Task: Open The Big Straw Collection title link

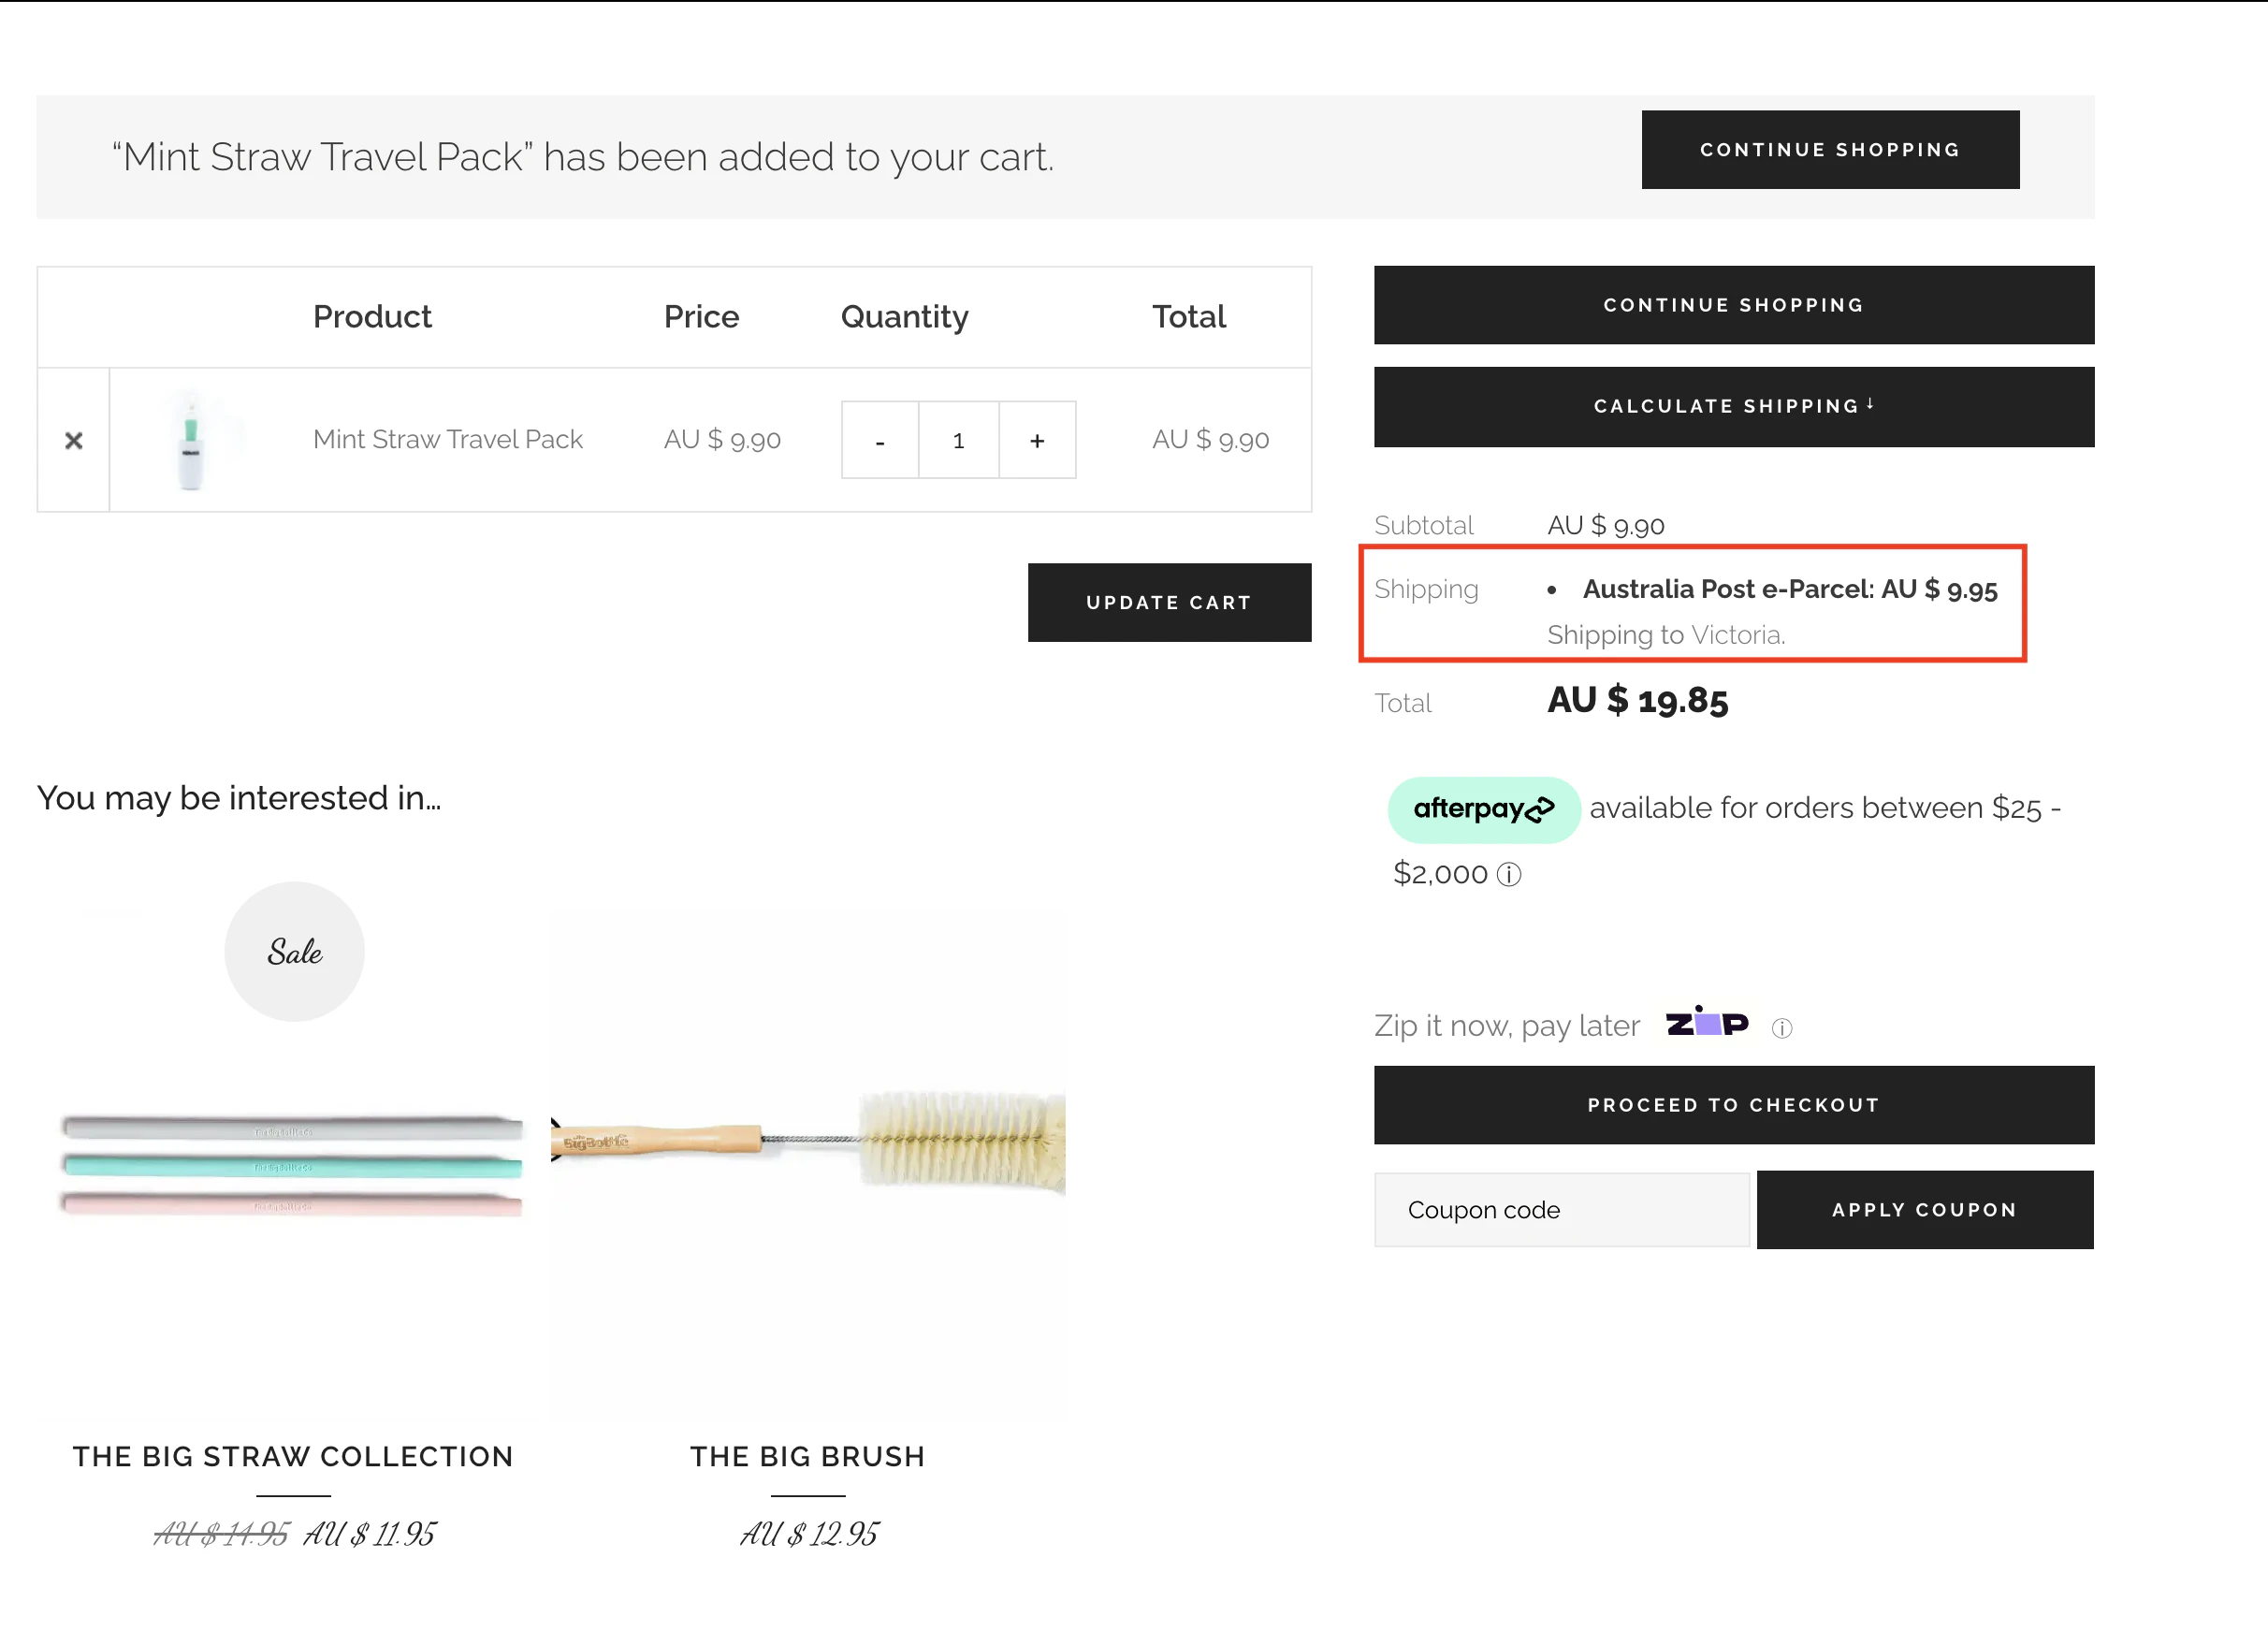Action: click(293, 1456)
